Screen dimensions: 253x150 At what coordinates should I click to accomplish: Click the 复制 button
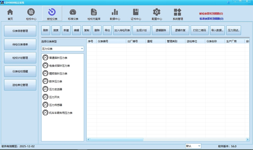pos(87,30)
